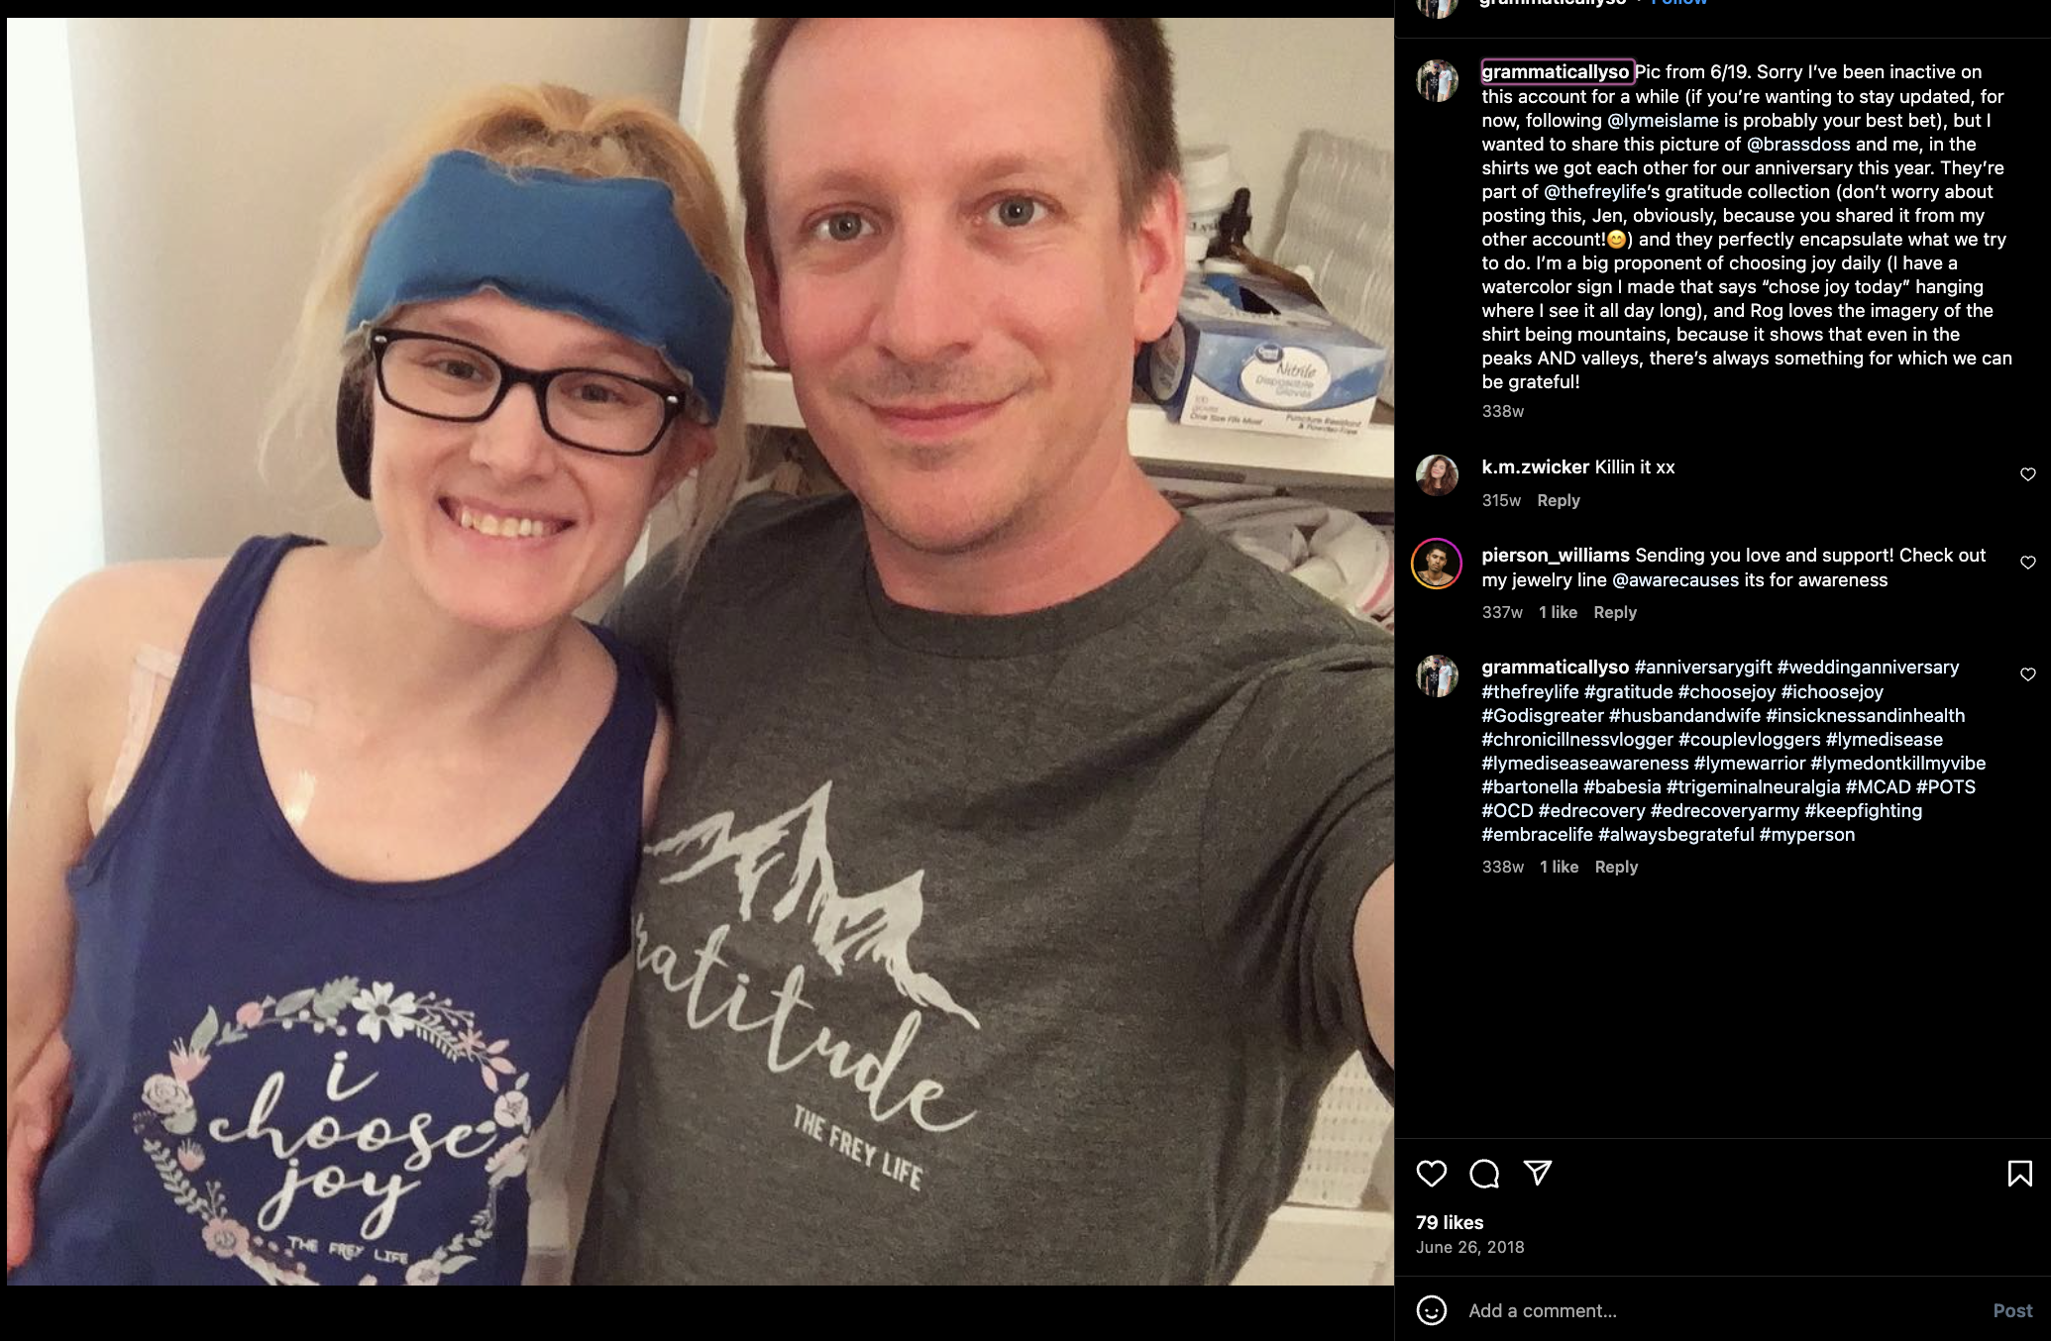
Task: Like the post with the heart icon
Action: pyautogui.click(x=1431, y=1174)
